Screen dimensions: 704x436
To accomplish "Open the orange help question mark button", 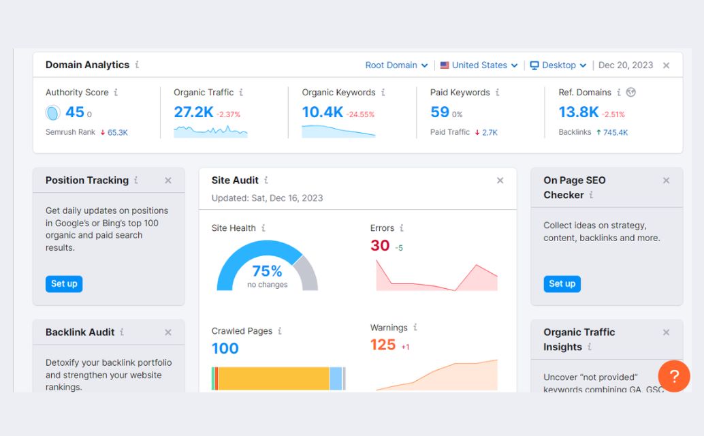I will click(x=674, y=376).
